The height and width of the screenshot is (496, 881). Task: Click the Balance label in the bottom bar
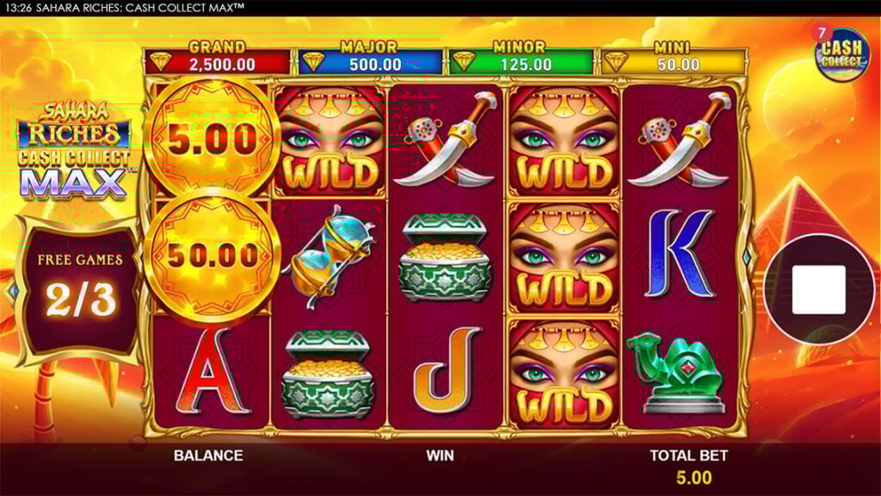[x=208, y=455]
